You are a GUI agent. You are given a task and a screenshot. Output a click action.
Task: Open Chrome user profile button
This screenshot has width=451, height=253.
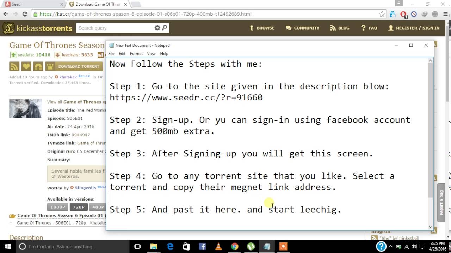click(399, 3)
